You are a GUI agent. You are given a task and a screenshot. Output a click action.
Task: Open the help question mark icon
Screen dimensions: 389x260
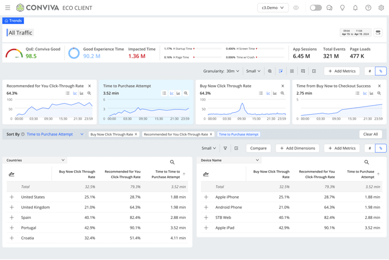368,8
